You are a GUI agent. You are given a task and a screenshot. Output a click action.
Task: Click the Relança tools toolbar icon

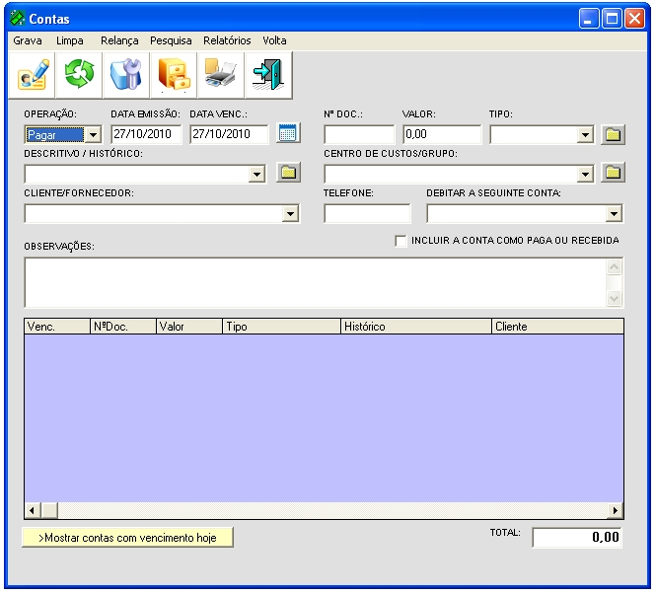pyautogui.click(x=125, y=75)
